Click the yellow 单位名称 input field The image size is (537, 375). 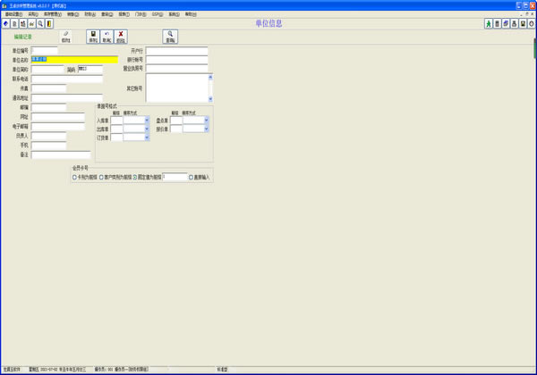74,60
